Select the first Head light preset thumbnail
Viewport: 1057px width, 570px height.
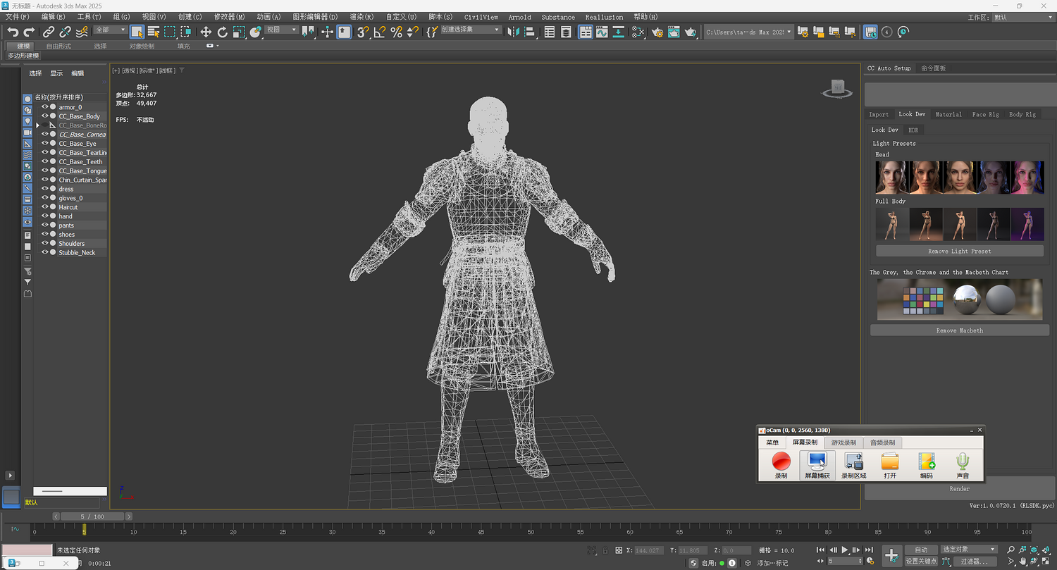(x=891, y=177)
